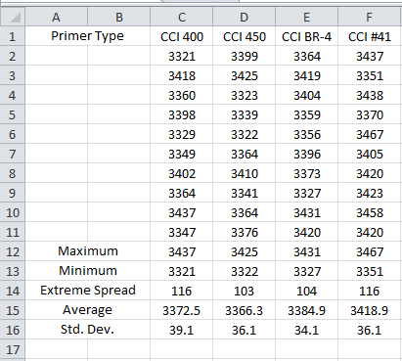Select Std. Dev. value 34.1

click(x=307, y=330)
